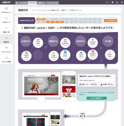
Task: Click the 無料DMP Juicer page title
Action: pos(96,76)
